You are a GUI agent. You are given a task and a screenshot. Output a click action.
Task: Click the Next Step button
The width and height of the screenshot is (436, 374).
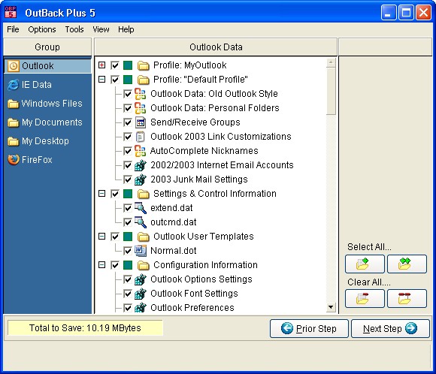(x=390, y=329)
